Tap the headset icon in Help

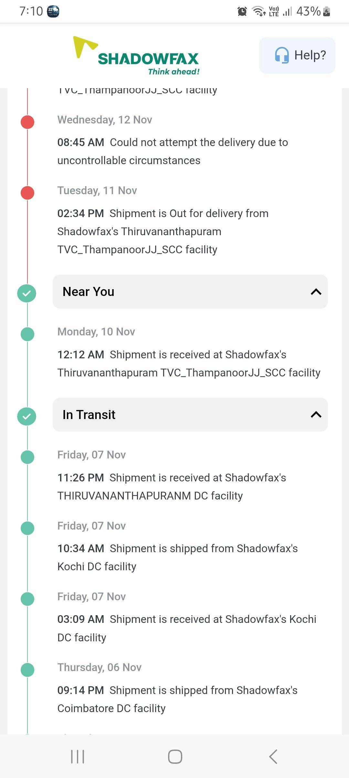(281, 55)
